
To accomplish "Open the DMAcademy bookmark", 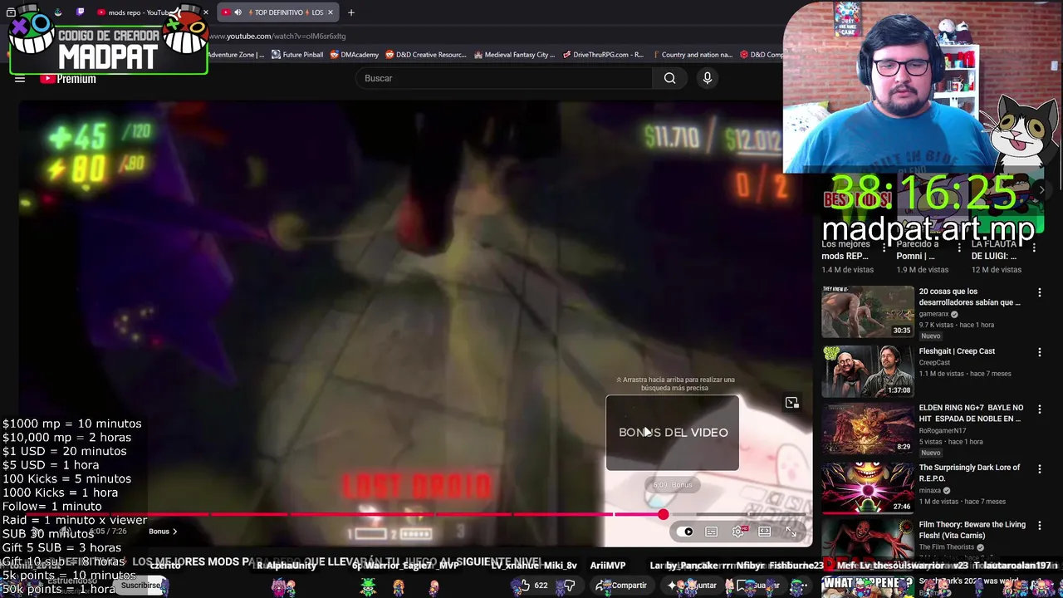I will [x=354, y=55].
